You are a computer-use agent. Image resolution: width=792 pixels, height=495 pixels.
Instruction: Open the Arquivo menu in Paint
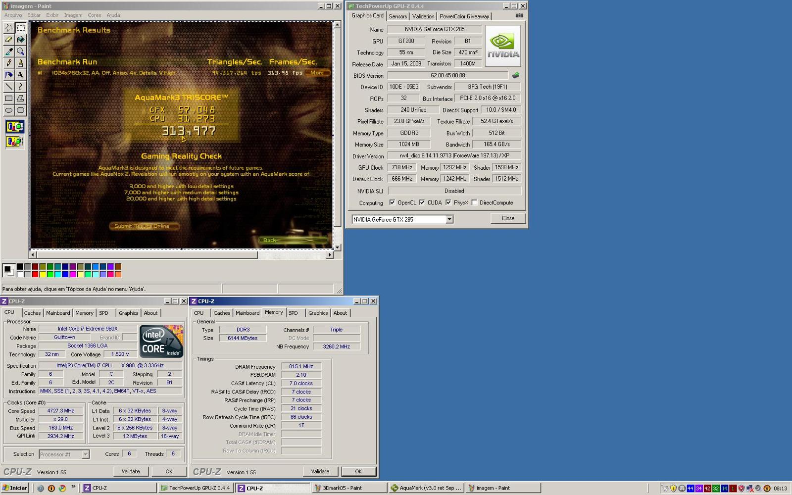(x=13, y=15)
